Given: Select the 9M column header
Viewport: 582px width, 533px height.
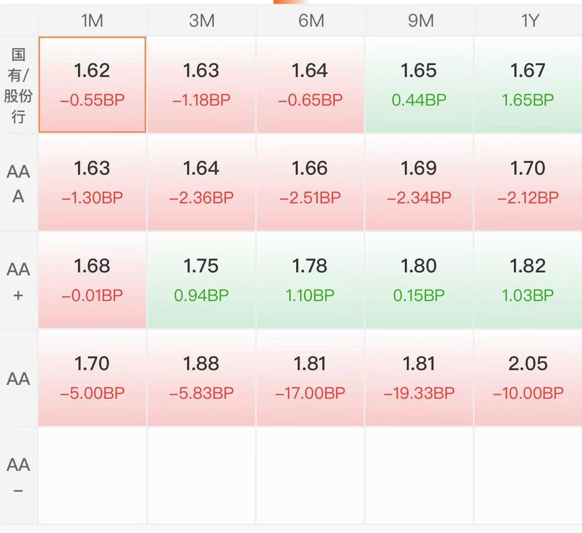Looking at the screenshot, I should [420, 20].
